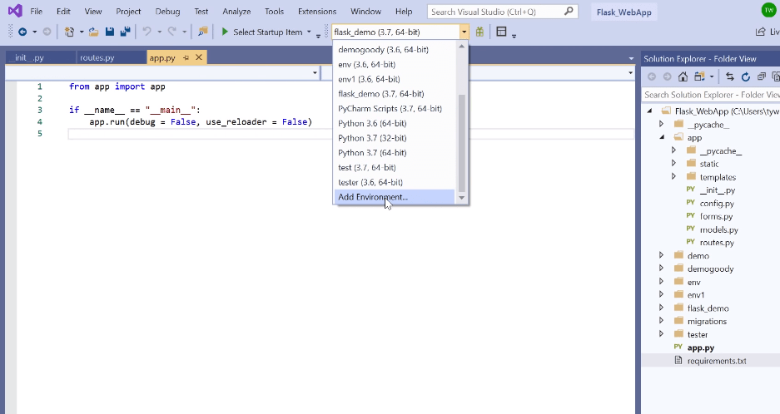Open the Extensions menu
The height and width of the screenshot is (414, 780).
[x=317, y=11]
